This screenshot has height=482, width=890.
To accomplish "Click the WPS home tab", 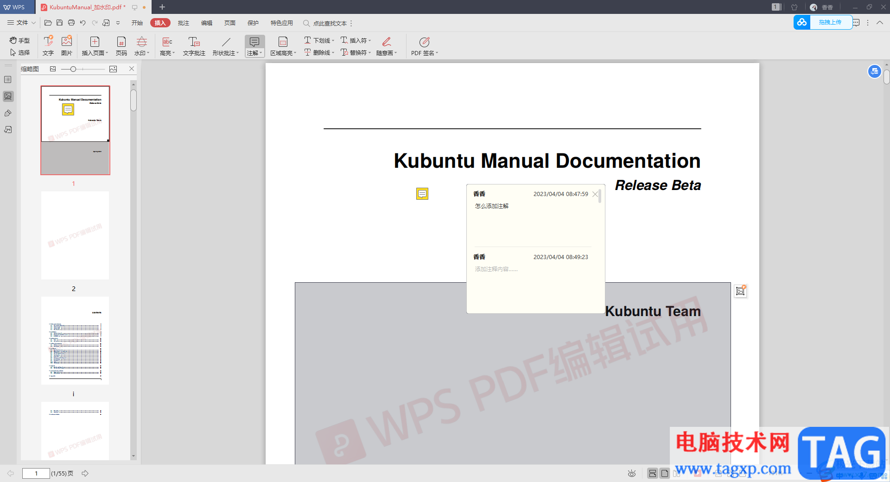I will (17, 7).
